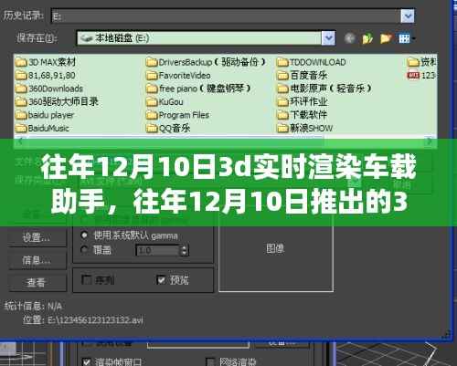Click left arrow of file list scrollbar
The image size is (457, 366).
(20, 141)
